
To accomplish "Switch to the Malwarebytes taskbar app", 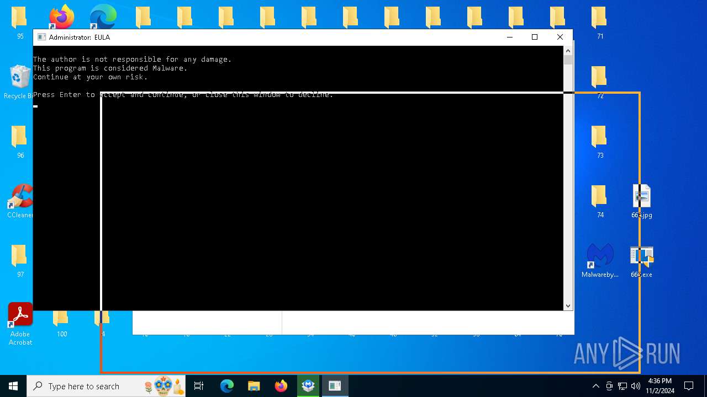I will coord(308,386).
